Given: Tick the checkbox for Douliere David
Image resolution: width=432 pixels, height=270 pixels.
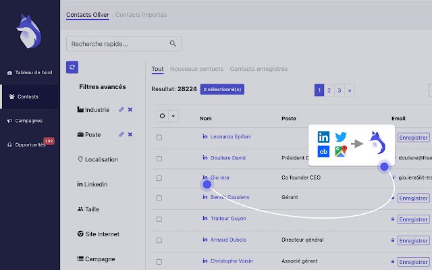Looking at the screenshot, I should click(159, 159).
